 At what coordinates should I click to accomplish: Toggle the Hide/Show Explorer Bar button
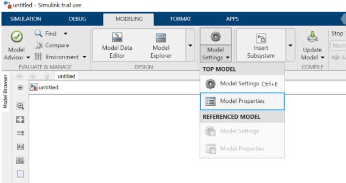click(x=20, y=88)
